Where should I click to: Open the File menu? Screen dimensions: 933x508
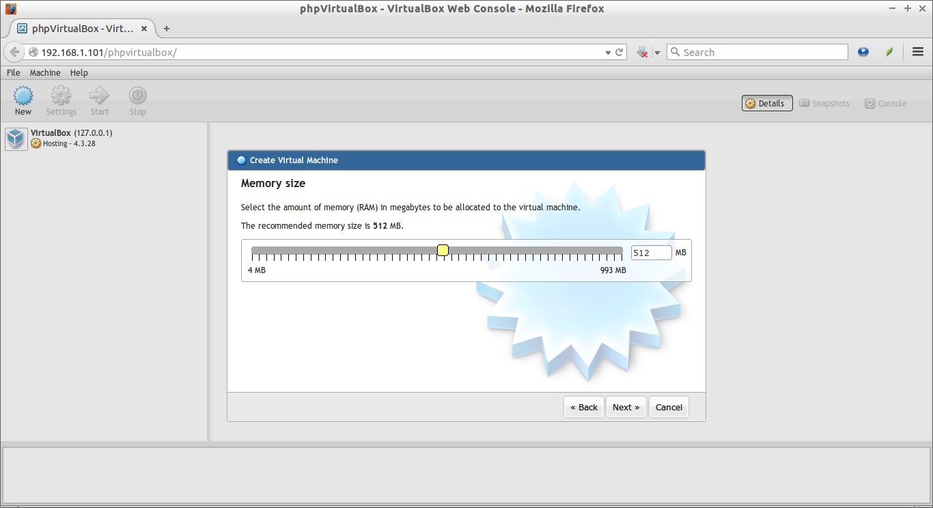coord(14,72)
